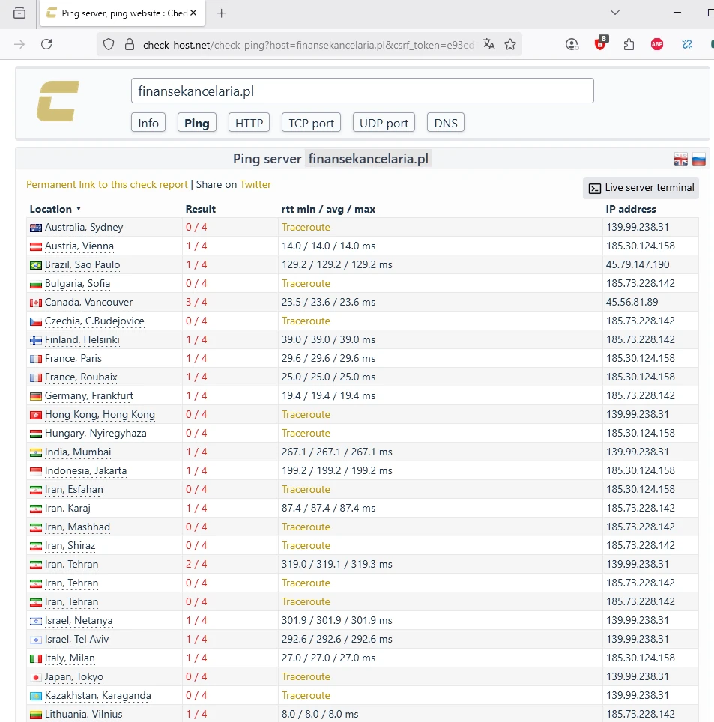Select the TCP port check

[x=311, y=123]
